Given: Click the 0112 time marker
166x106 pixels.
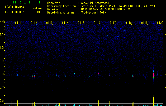Looking at the screenshot, I should 34,23.
